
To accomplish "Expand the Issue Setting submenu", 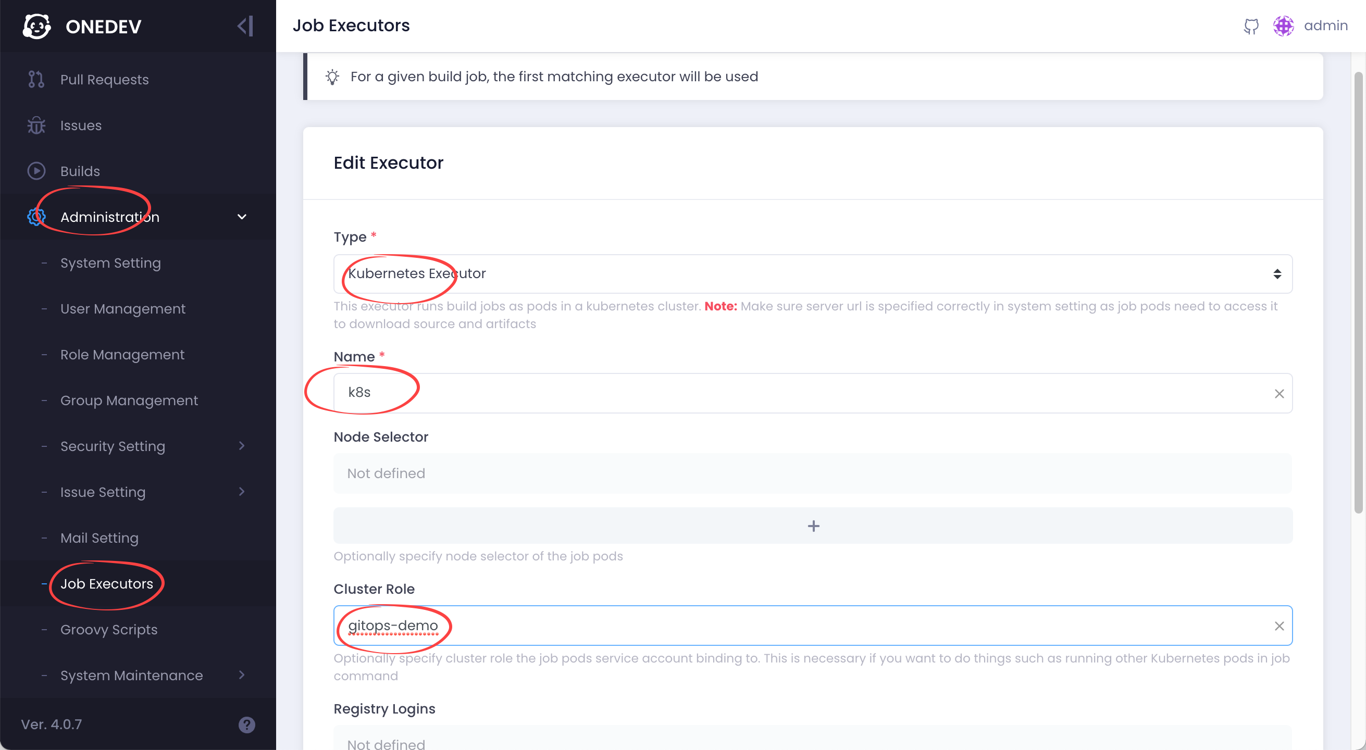I will point(242,492).
